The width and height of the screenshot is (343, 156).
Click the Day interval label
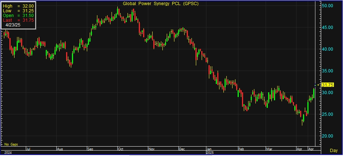coord(333,150)
